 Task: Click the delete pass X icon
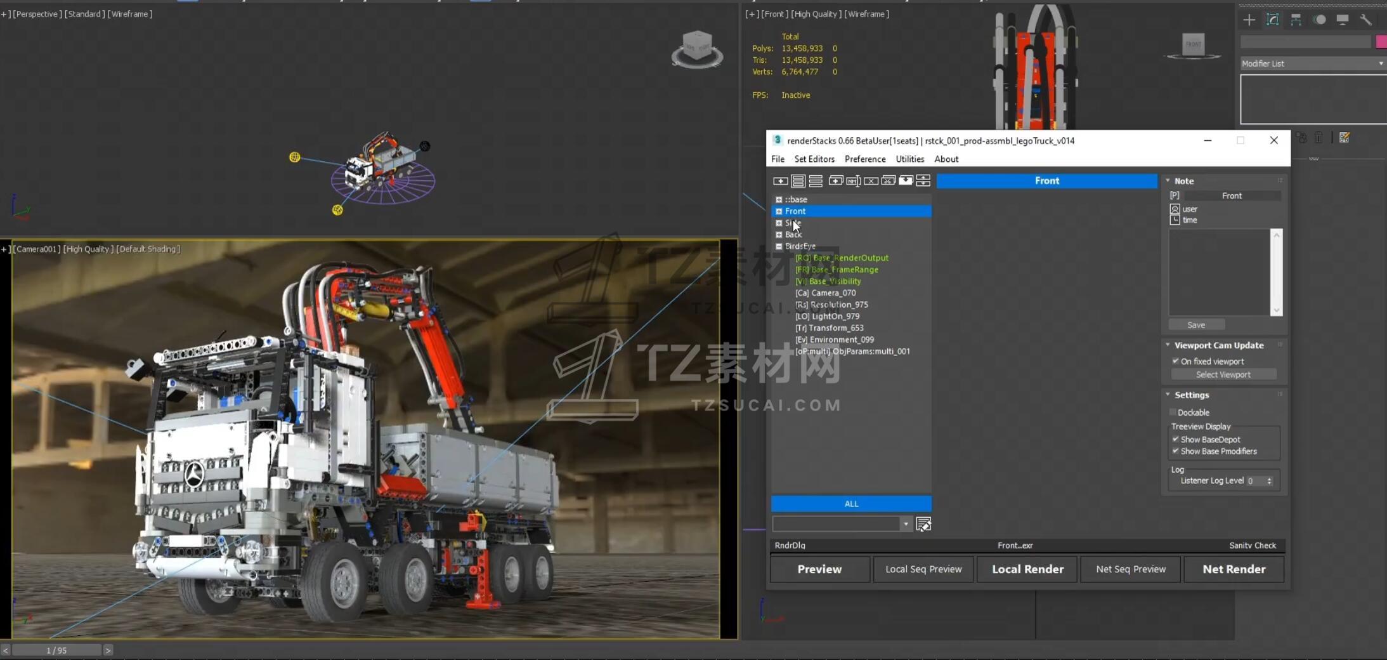pyautogui.click(x=871, y=181)
